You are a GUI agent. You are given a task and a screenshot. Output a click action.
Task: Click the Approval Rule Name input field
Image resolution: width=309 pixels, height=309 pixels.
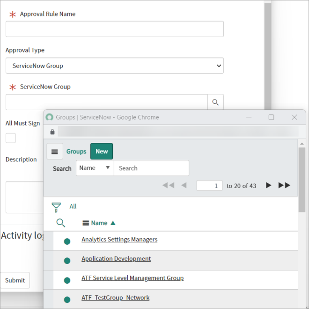(x=115, y=29)
